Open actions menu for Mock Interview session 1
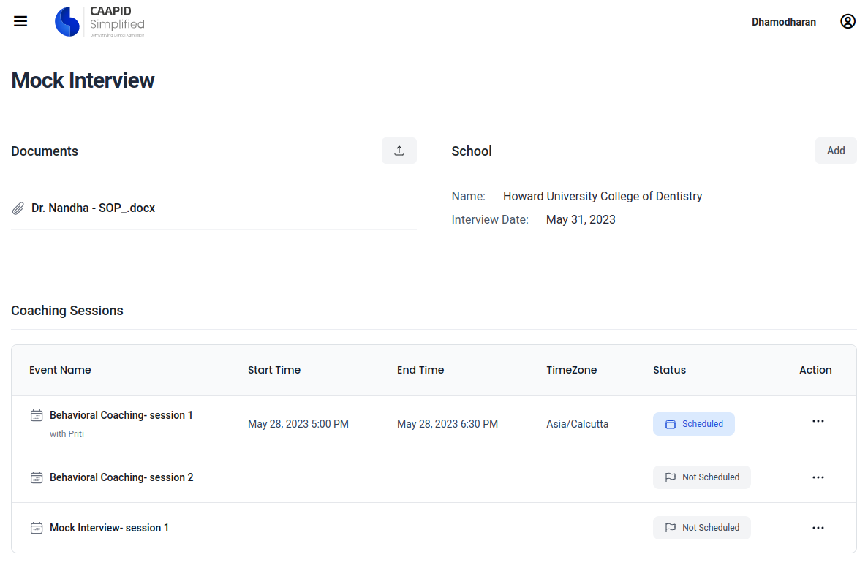 818,528
